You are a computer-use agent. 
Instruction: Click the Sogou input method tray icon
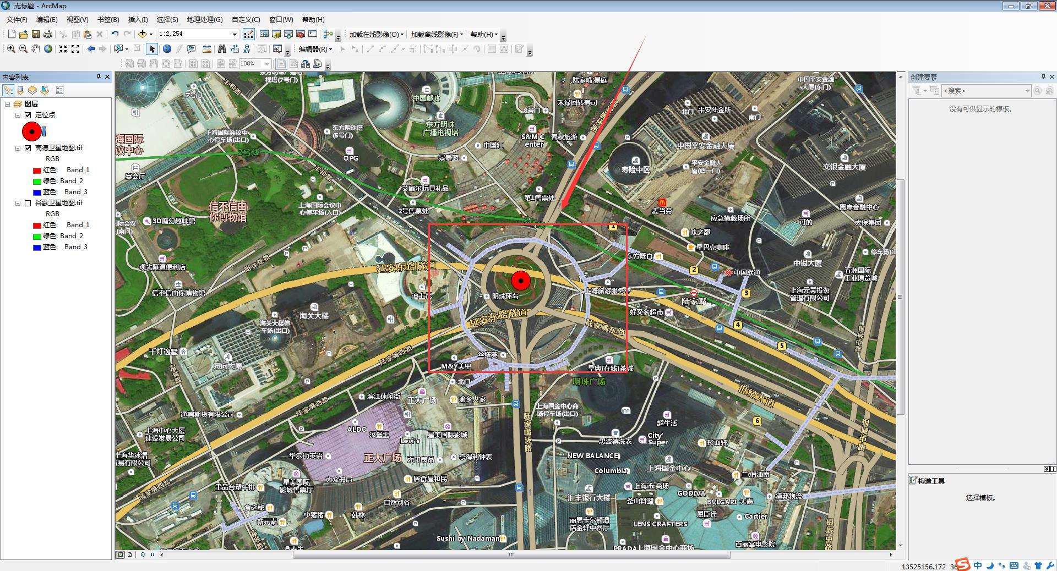point(962,565)
